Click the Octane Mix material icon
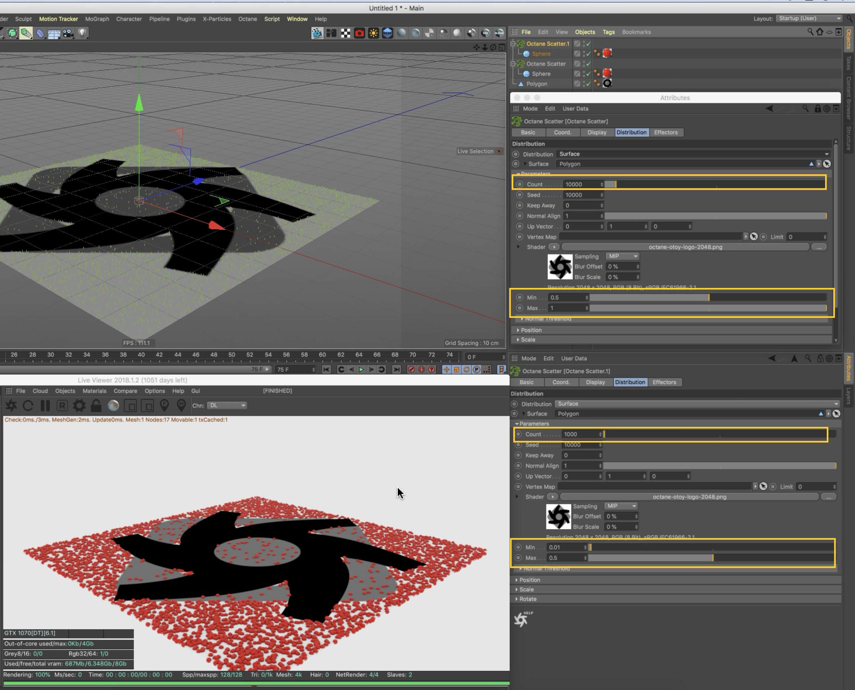 (485, 33)
